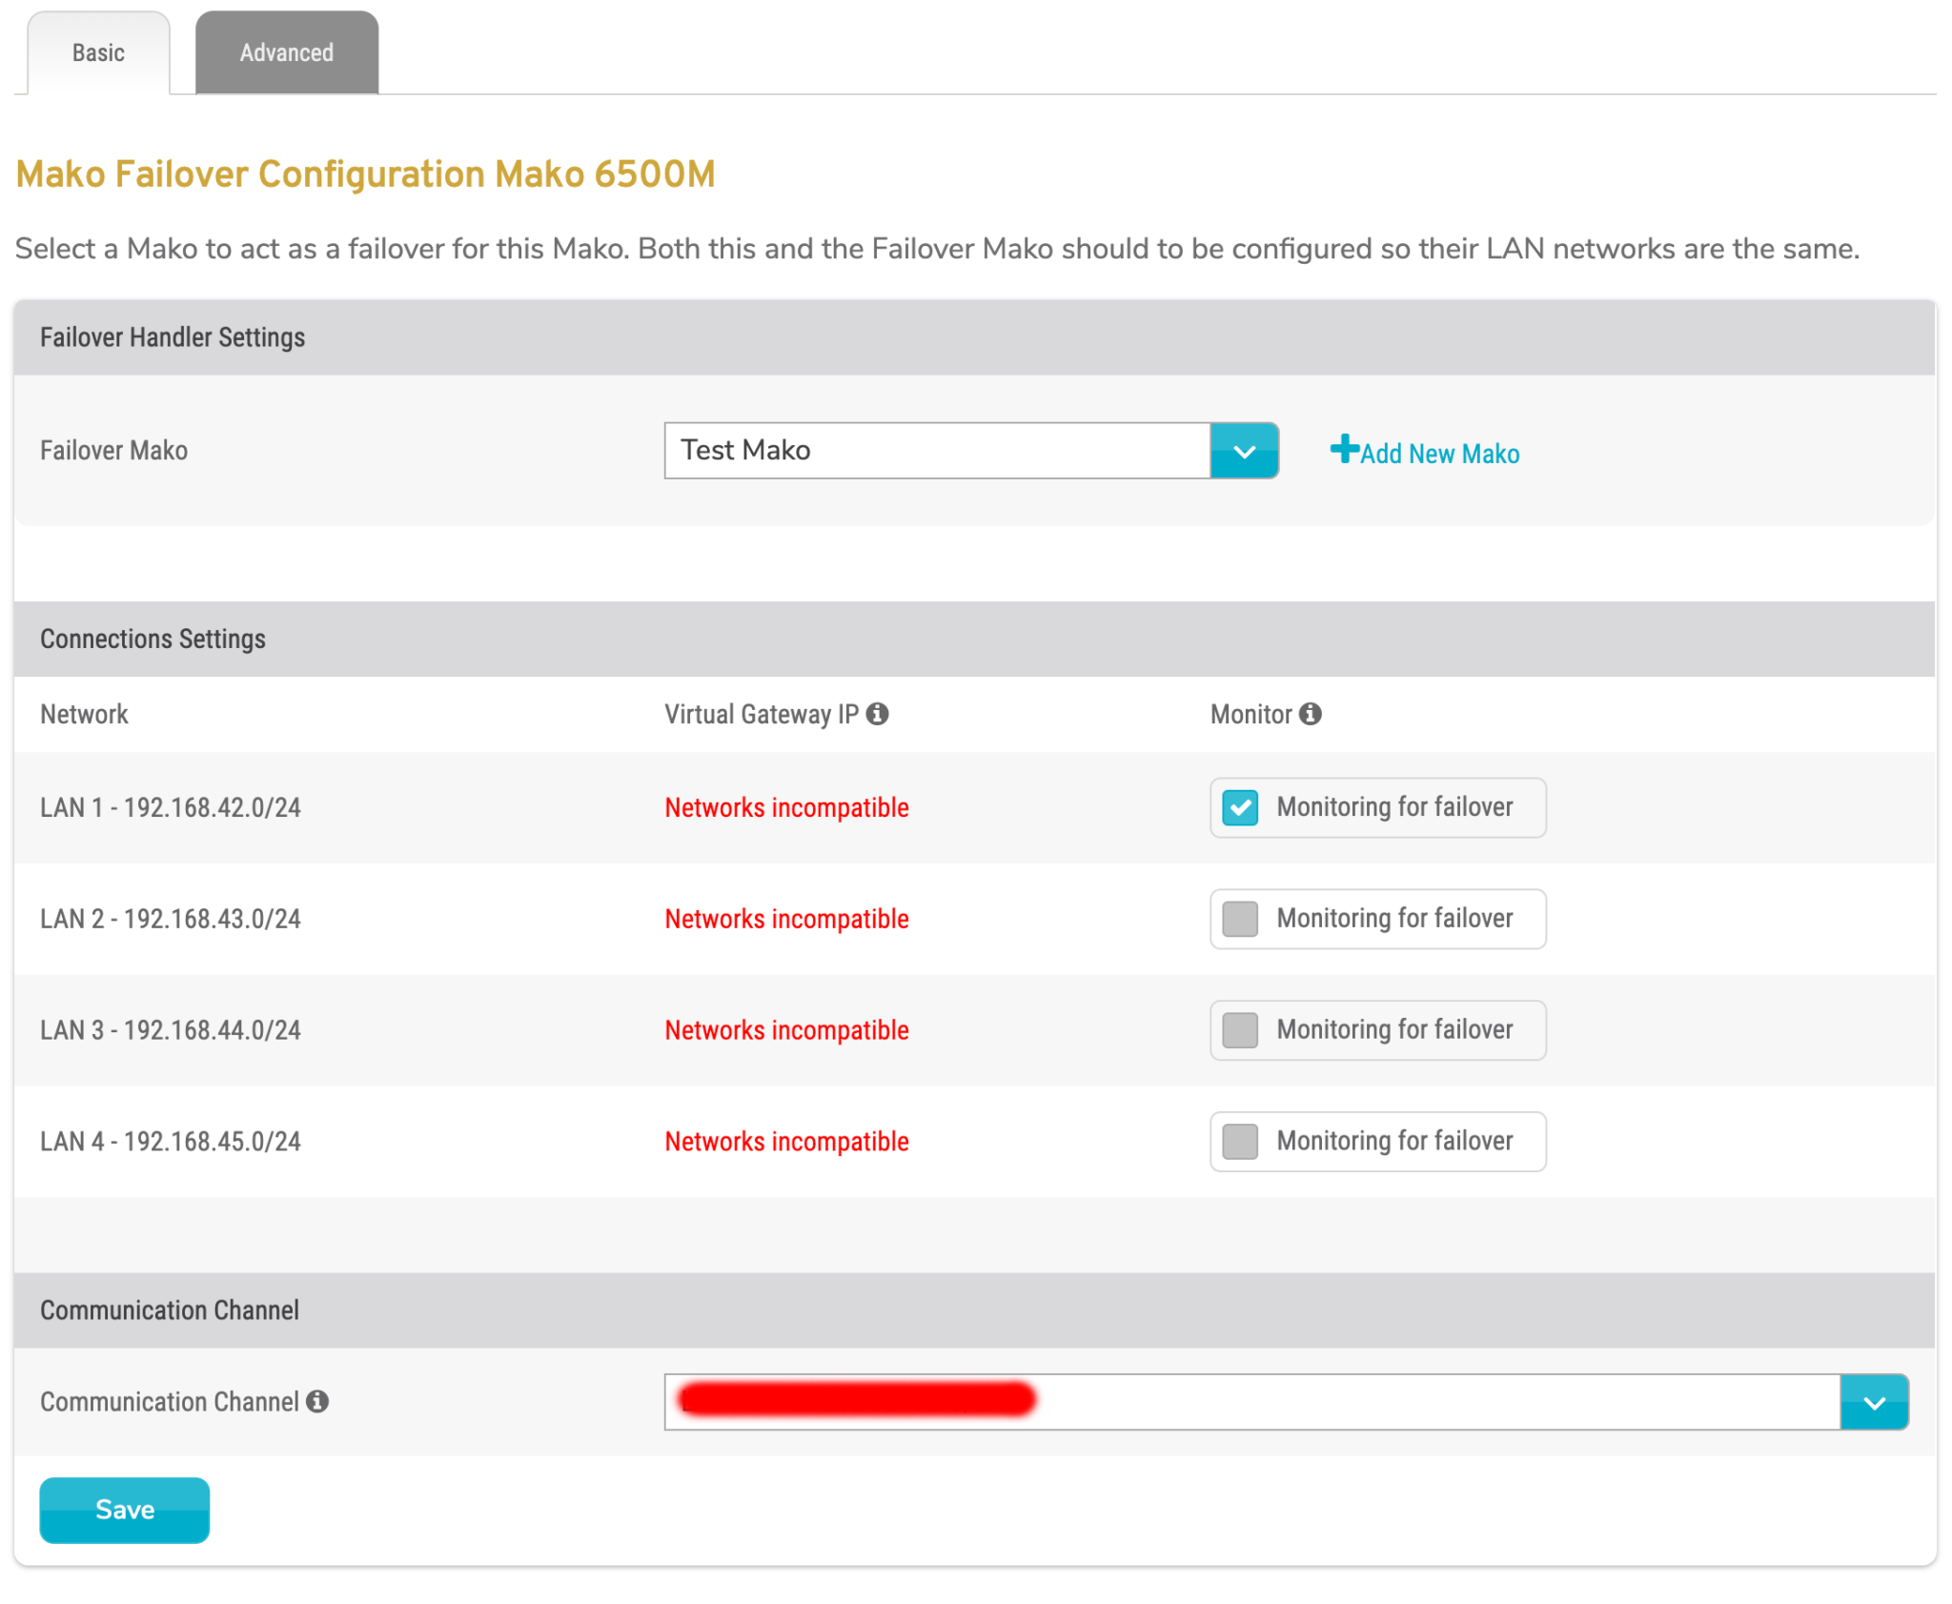Screen dimensions: 1952x1604
Task: Open the Monitor column info tooltip
Action: click(1312, 713)
